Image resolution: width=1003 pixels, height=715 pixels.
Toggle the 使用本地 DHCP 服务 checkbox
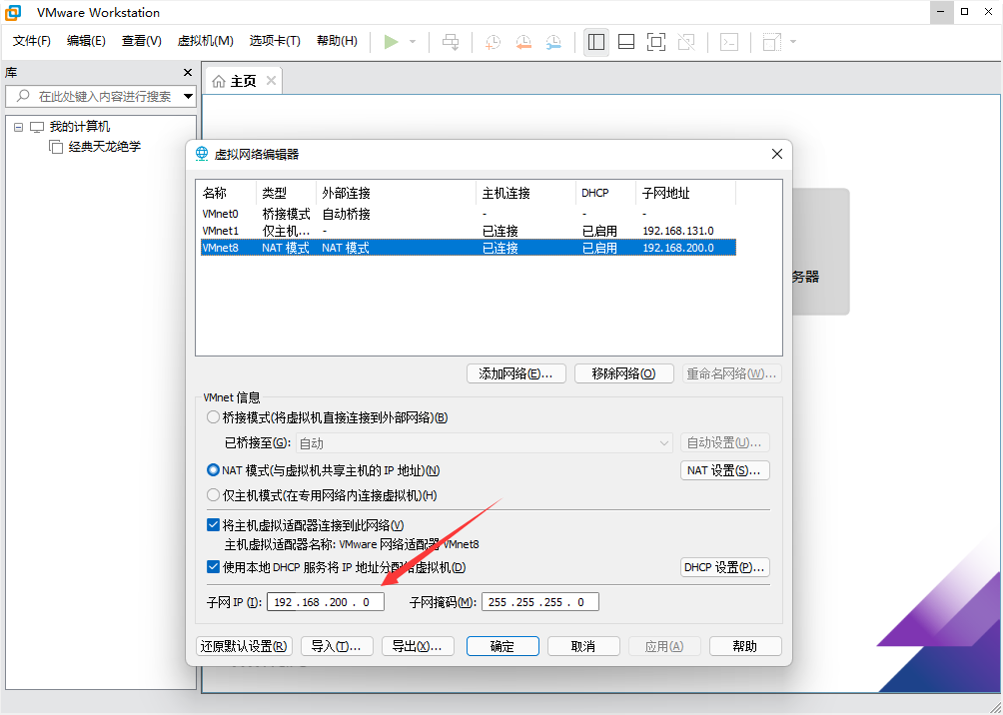pos(213,567)
